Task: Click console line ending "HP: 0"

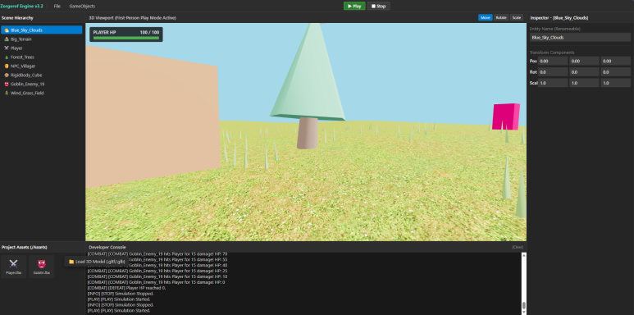Action: tap(156, 282)
